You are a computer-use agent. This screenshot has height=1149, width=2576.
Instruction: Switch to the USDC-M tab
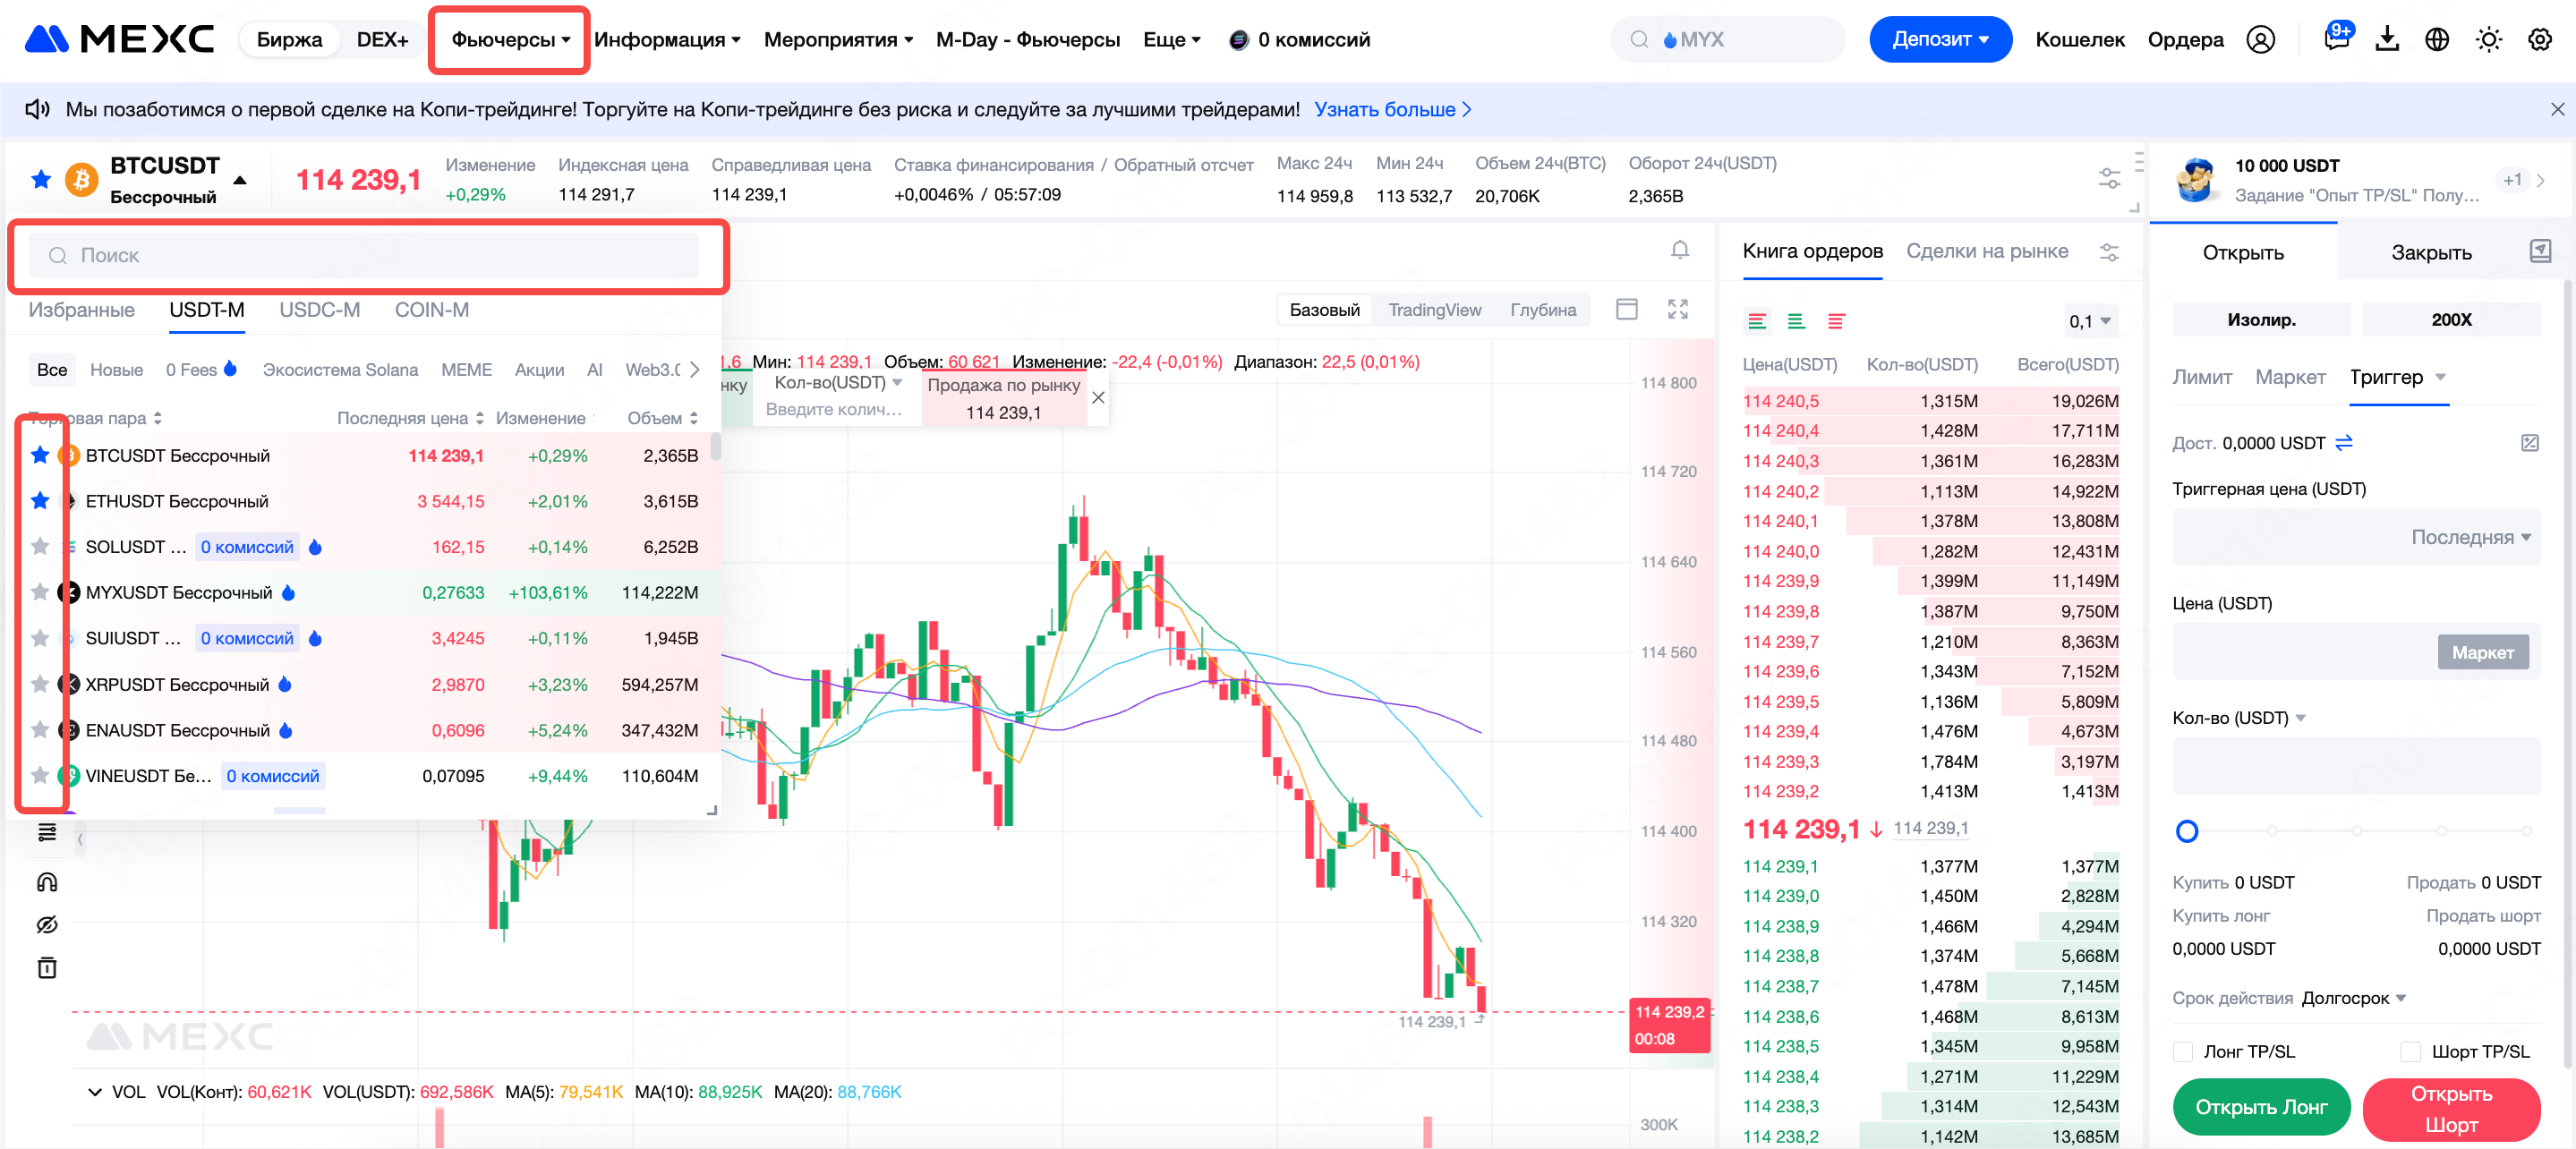[319, 310]
